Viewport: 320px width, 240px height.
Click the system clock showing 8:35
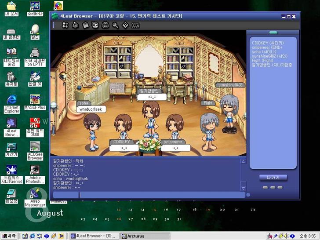(307, 236)
